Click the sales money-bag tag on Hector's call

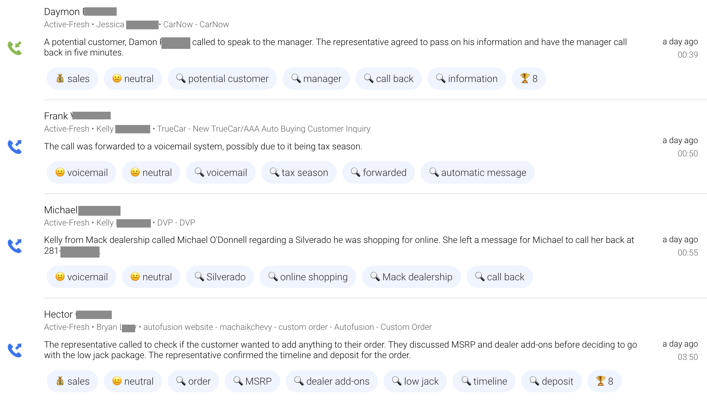72,381
